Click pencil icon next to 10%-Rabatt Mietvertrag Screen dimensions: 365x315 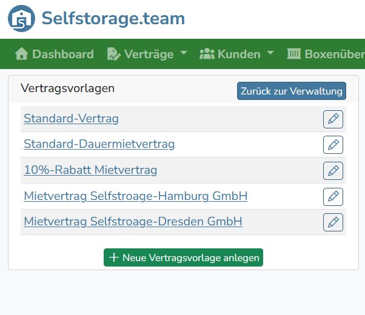pyautogui.click(x=333, y=171)
